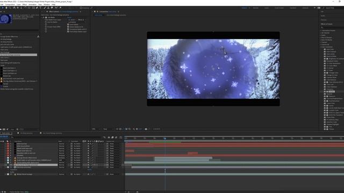This screenshot has height=193, width=344.
Task: Open the Animation menu
Action: 32,4
